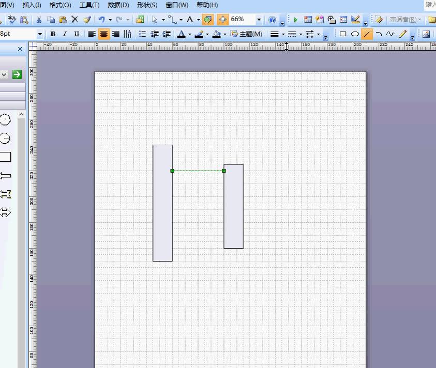Open the 66% zoom dropdown
The height and width of the screenshot is (368, 436).
[259, 20]
